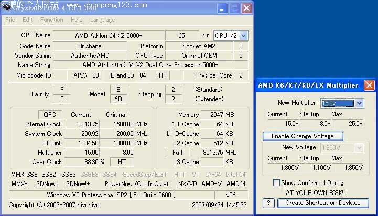
Task: Close the AMD Multiplier window
Action: (369, 85)
